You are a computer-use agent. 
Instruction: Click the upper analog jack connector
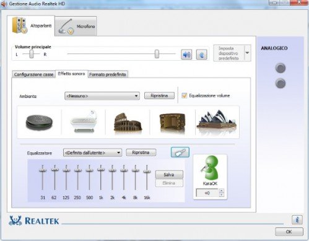pos(281,68)
